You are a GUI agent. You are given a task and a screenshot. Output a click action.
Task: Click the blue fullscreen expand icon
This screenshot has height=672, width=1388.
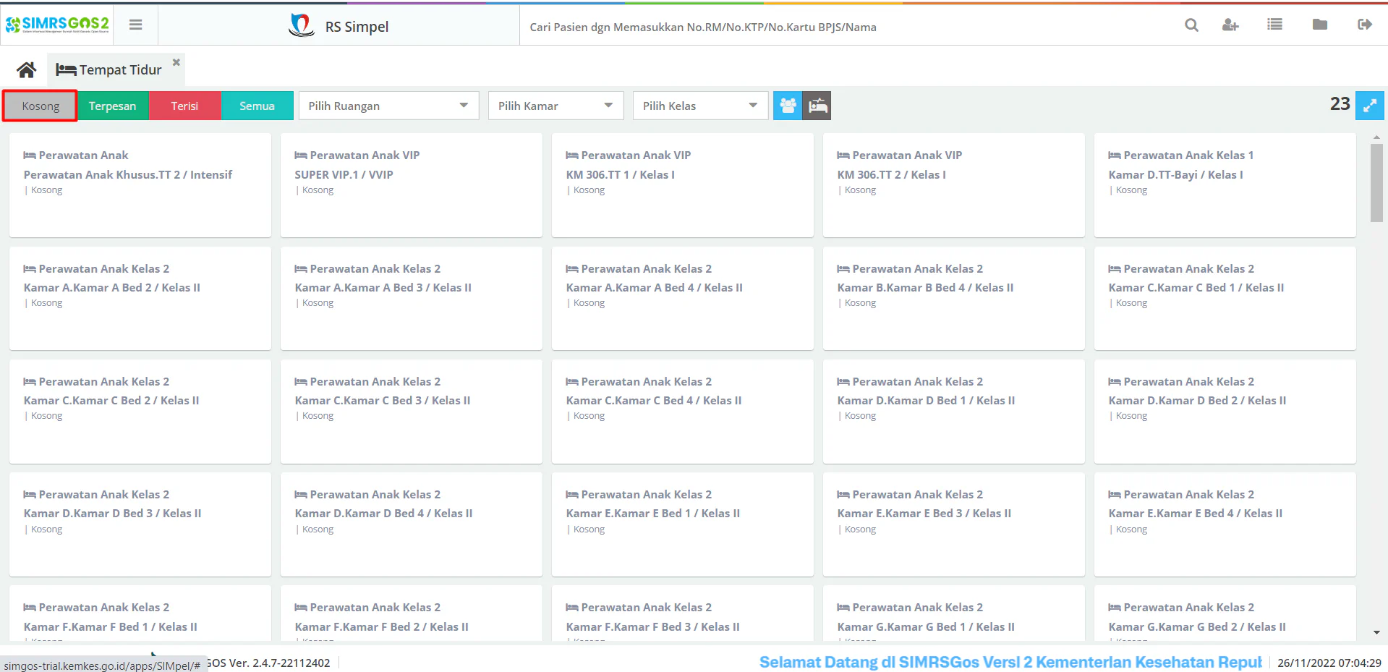1370,106
